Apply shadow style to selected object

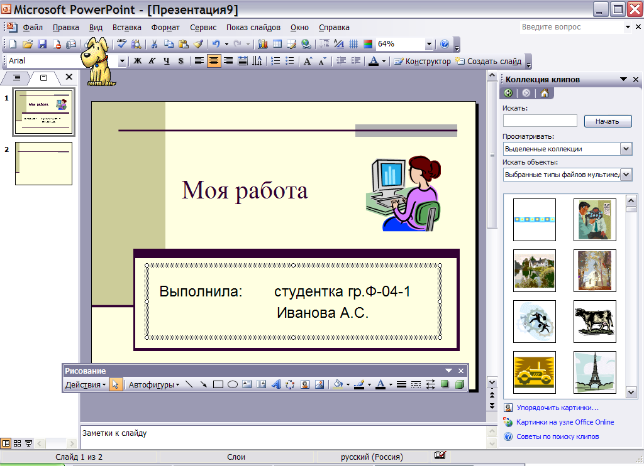(445, 384)
